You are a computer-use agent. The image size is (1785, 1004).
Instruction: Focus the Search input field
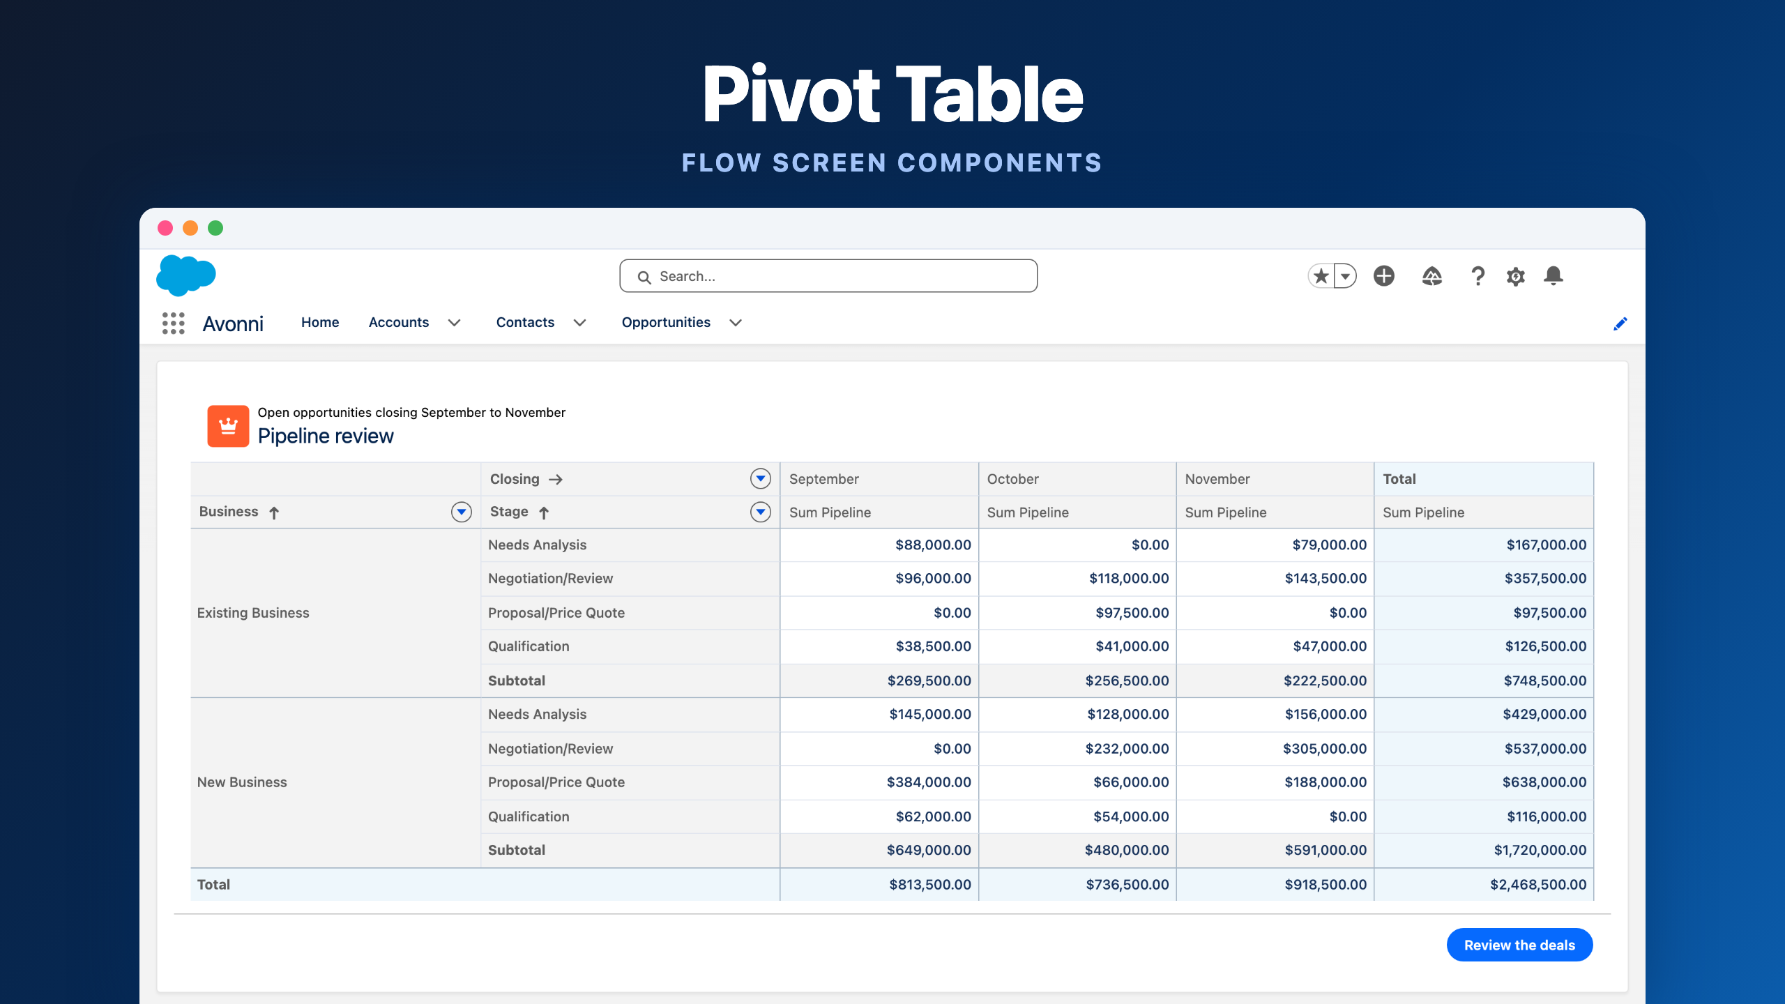click(x=828, y=276)
